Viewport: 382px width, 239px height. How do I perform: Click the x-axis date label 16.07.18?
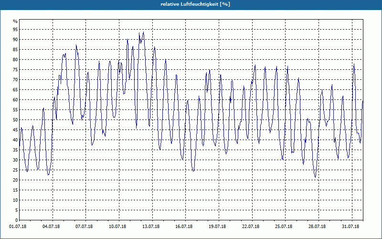click(184, 227)
